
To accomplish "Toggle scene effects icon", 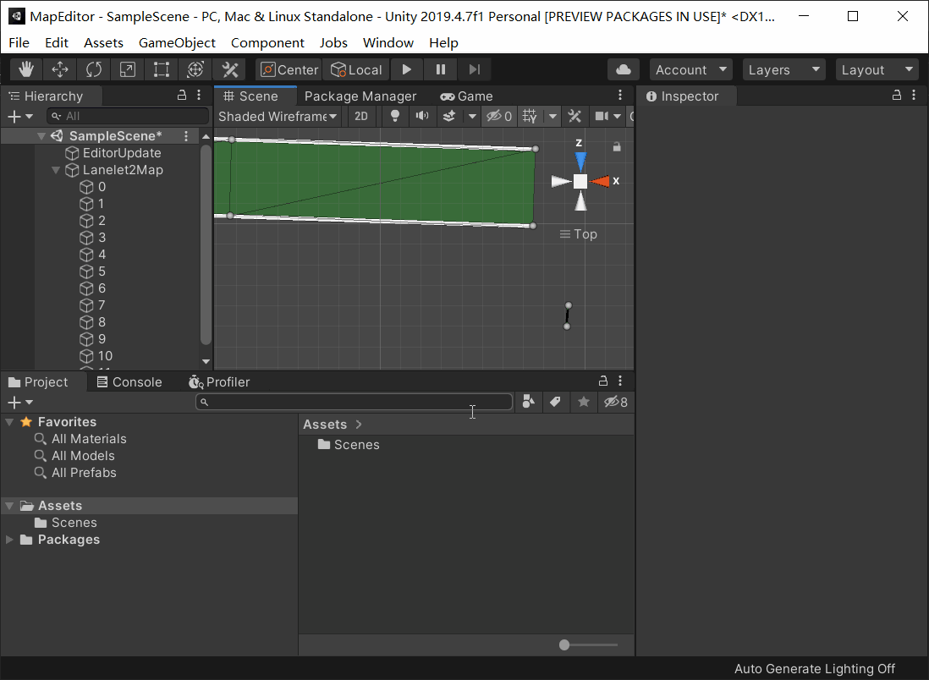I will (x=449, y=116).
